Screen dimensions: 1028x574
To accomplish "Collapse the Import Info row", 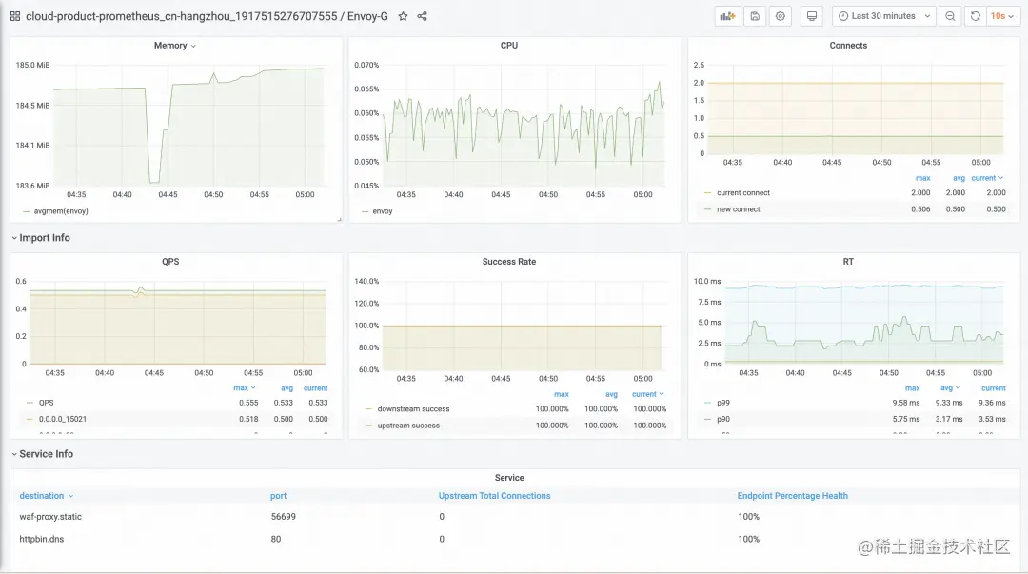I will 41,237.
